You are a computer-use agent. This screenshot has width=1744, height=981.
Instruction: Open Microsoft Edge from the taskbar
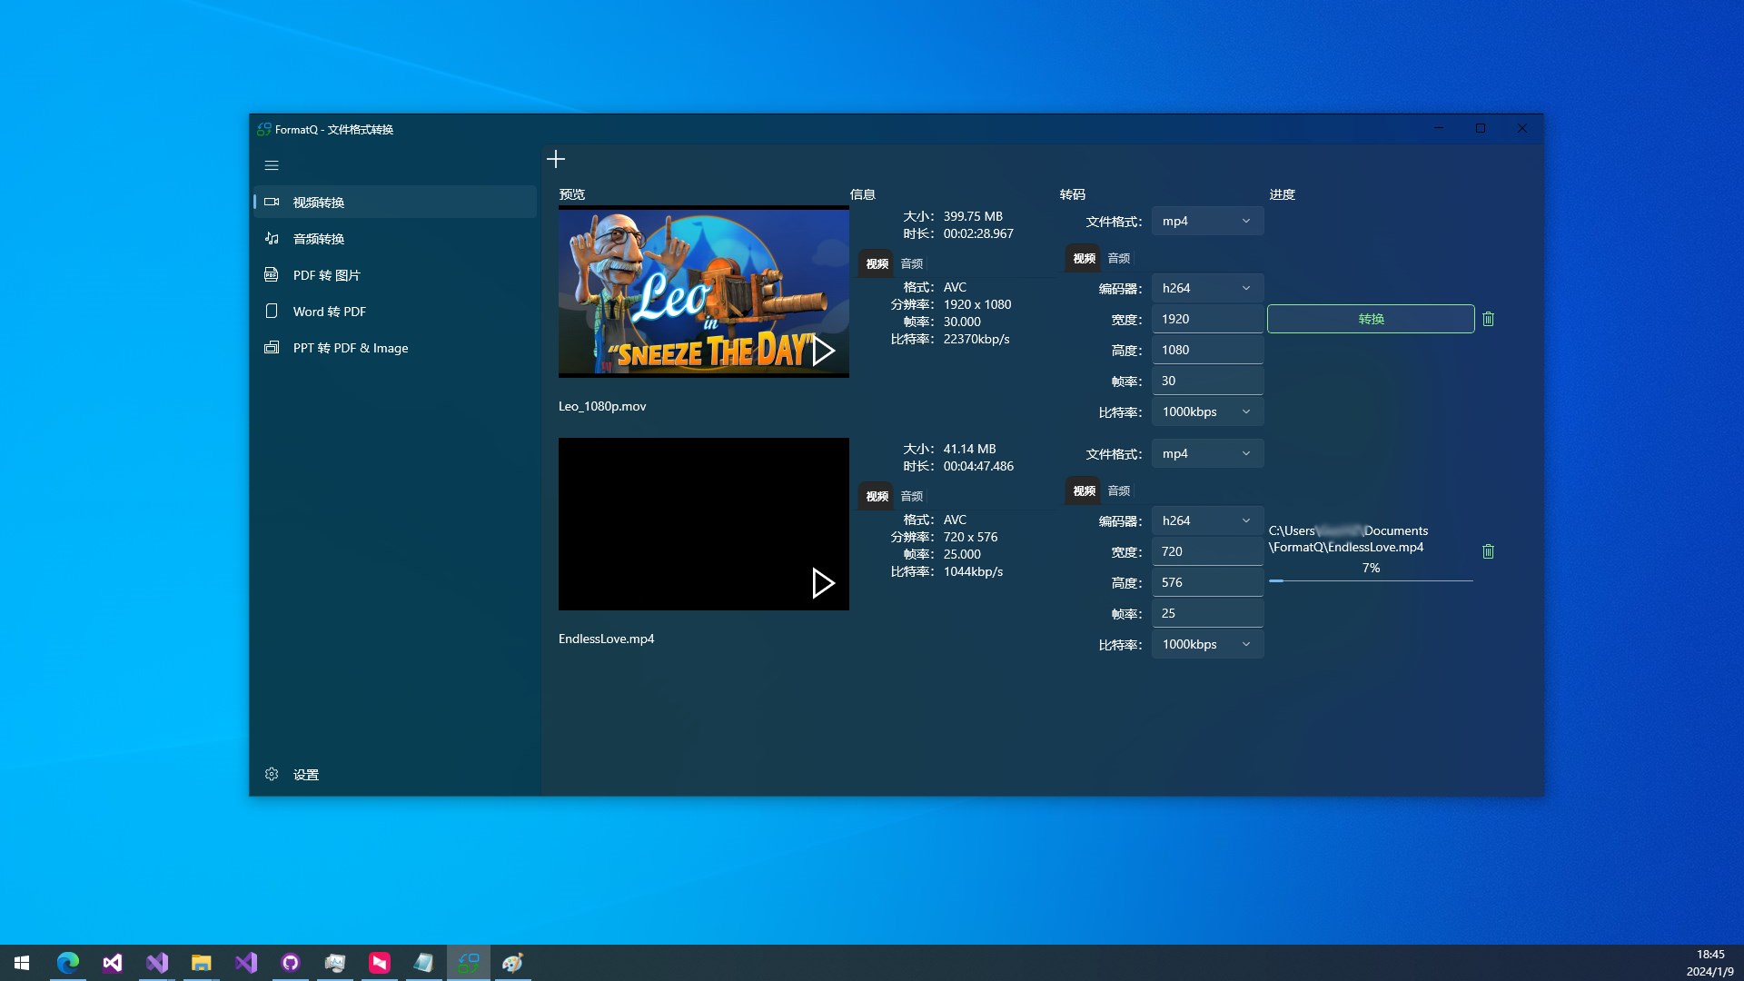tap(68, 963)
